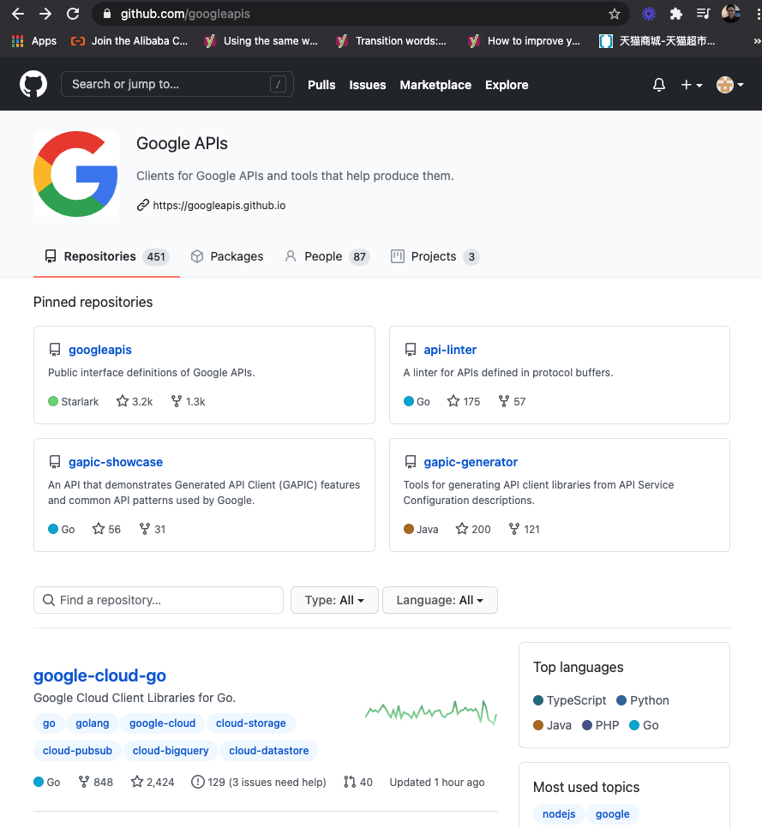The width and height of the screenshot is (762, 828).
Task: View gapic-showcase forks (31)
Action: coord(153,529)
